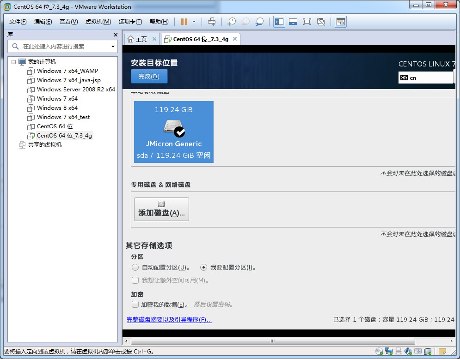Image resolution: width=460 pixels, height=359 pixels.
Task: Open the 编辑 menu
Action: coord(43,22)
